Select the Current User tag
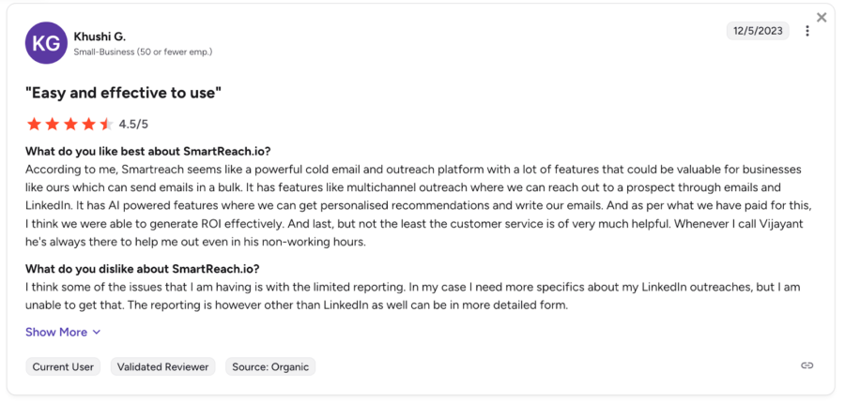This screenshot has height=401, width=845. (x=63, y=366)
